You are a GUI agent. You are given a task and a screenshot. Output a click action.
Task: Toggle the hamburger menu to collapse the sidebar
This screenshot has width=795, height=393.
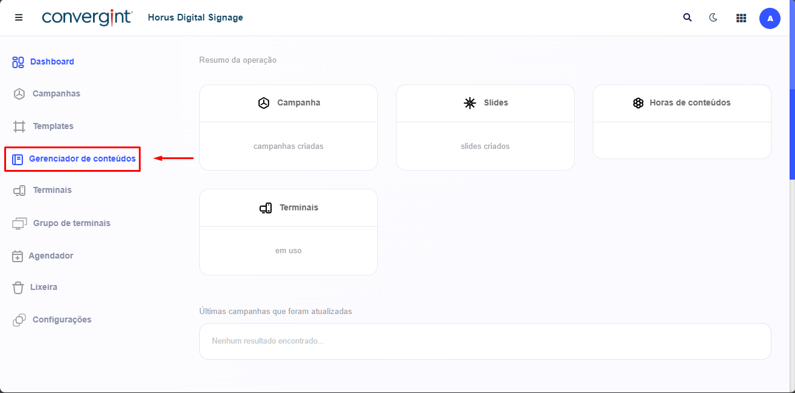(x=19, y=17)
